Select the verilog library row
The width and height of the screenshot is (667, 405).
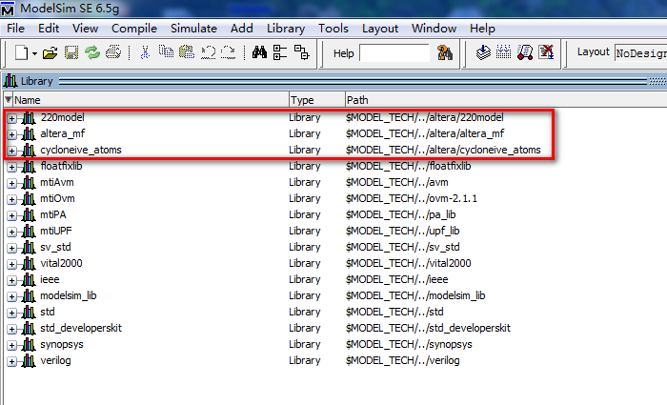(55, 360)
